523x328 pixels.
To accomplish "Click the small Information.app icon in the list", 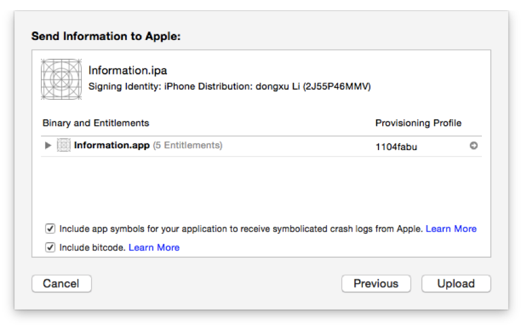I will (63, 145).
